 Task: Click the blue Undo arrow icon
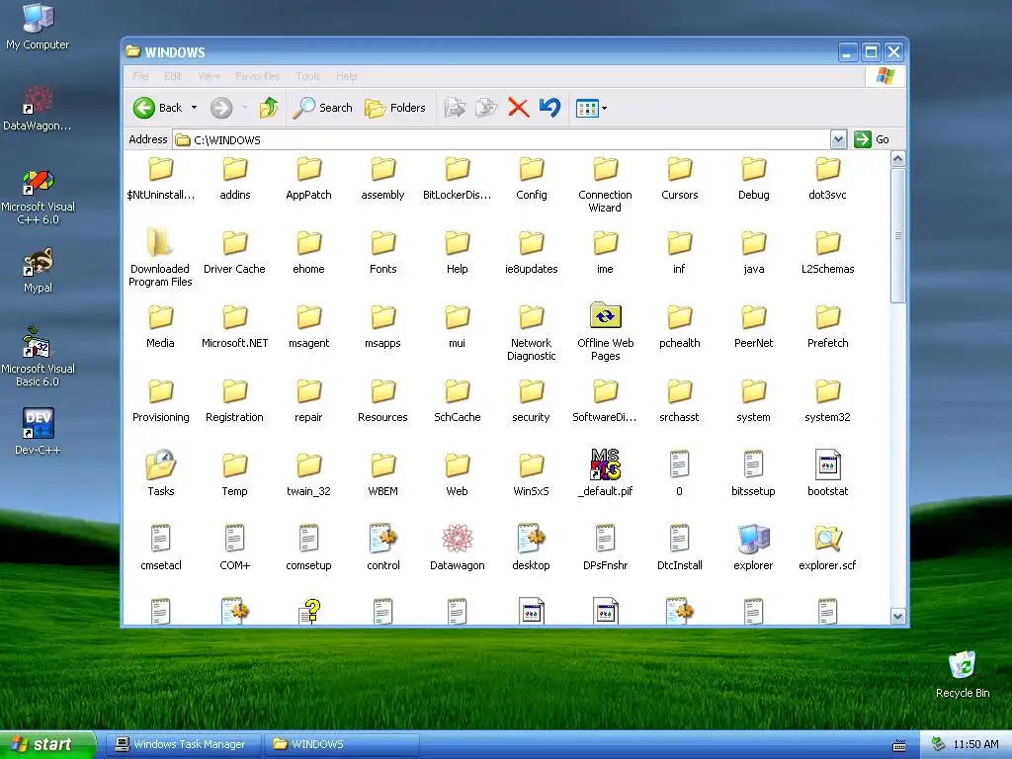549,107
